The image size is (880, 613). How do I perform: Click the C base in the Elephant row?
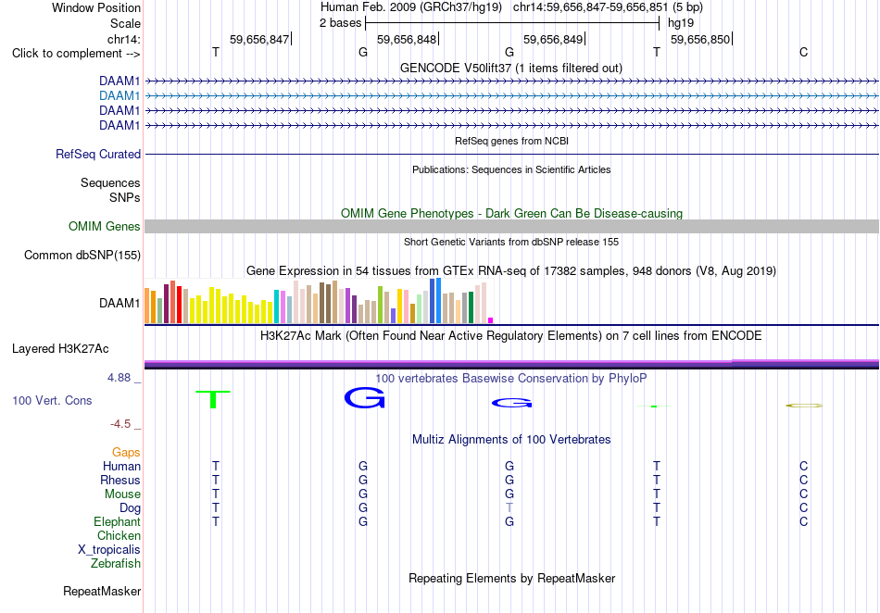tap(804, 521)
